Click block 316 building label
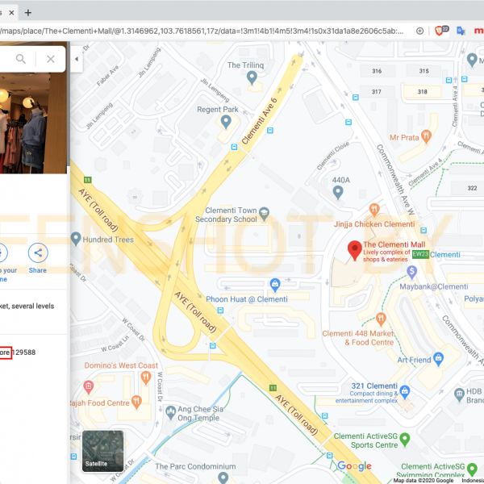Screen dimensions: 484x484 (377, 71)
